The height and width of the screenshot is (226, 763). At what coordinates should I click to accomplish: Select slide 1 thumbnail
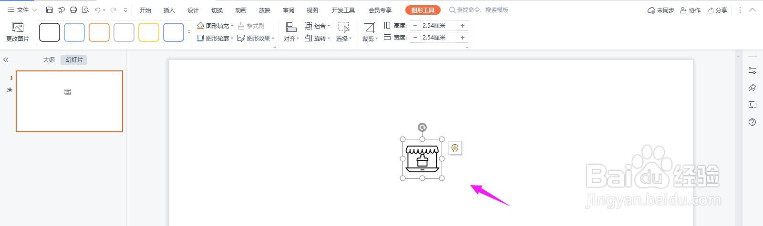pos(69,101)
